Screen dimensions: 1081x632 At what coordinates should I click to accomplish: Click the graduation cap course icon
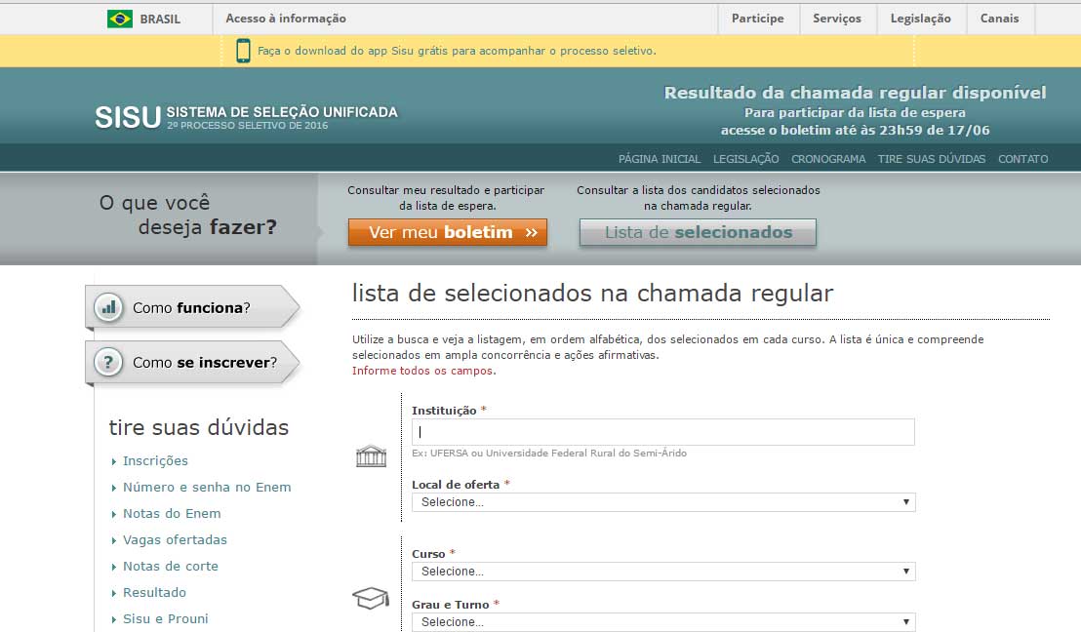pos(371,598)
